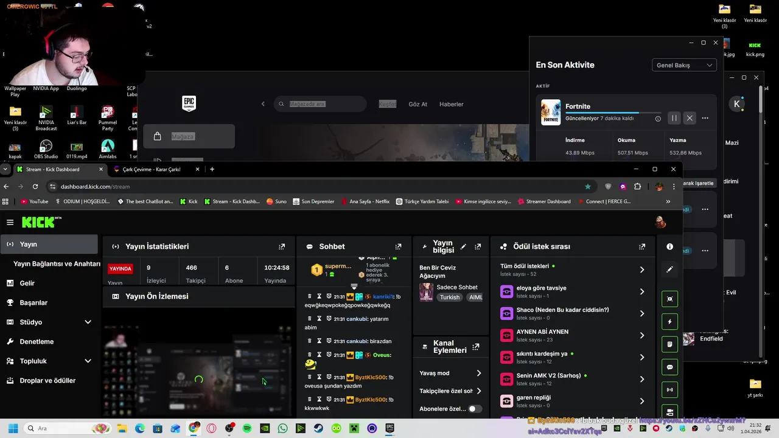Open the YouTube bookmark
This screenshot has height=438, width=779.
coord(35,201)
